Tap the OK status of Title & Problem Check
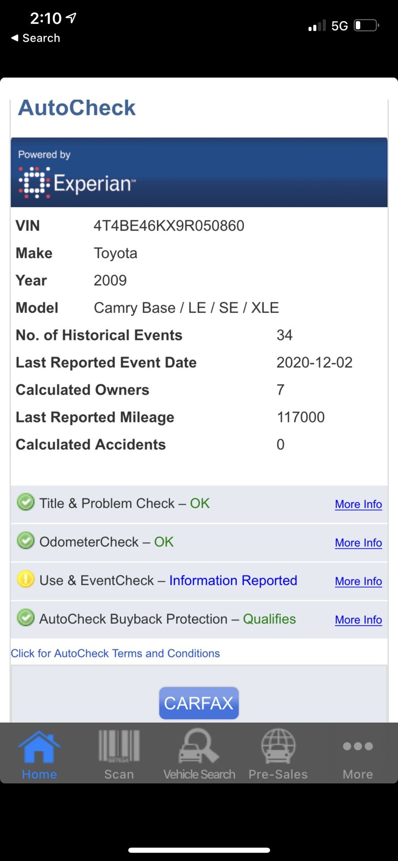The height and width of the screenshot is (861, 398). click(x=200, y=503)
